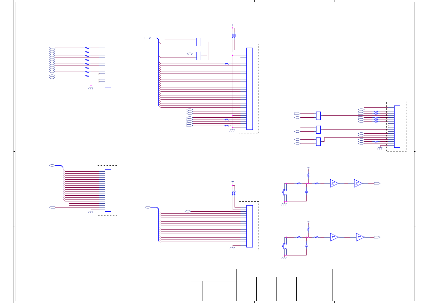This screenshot has height=305, width=432.
Task: Click the ground symbol below upper pushbutton
Action: tap(284, 204)
